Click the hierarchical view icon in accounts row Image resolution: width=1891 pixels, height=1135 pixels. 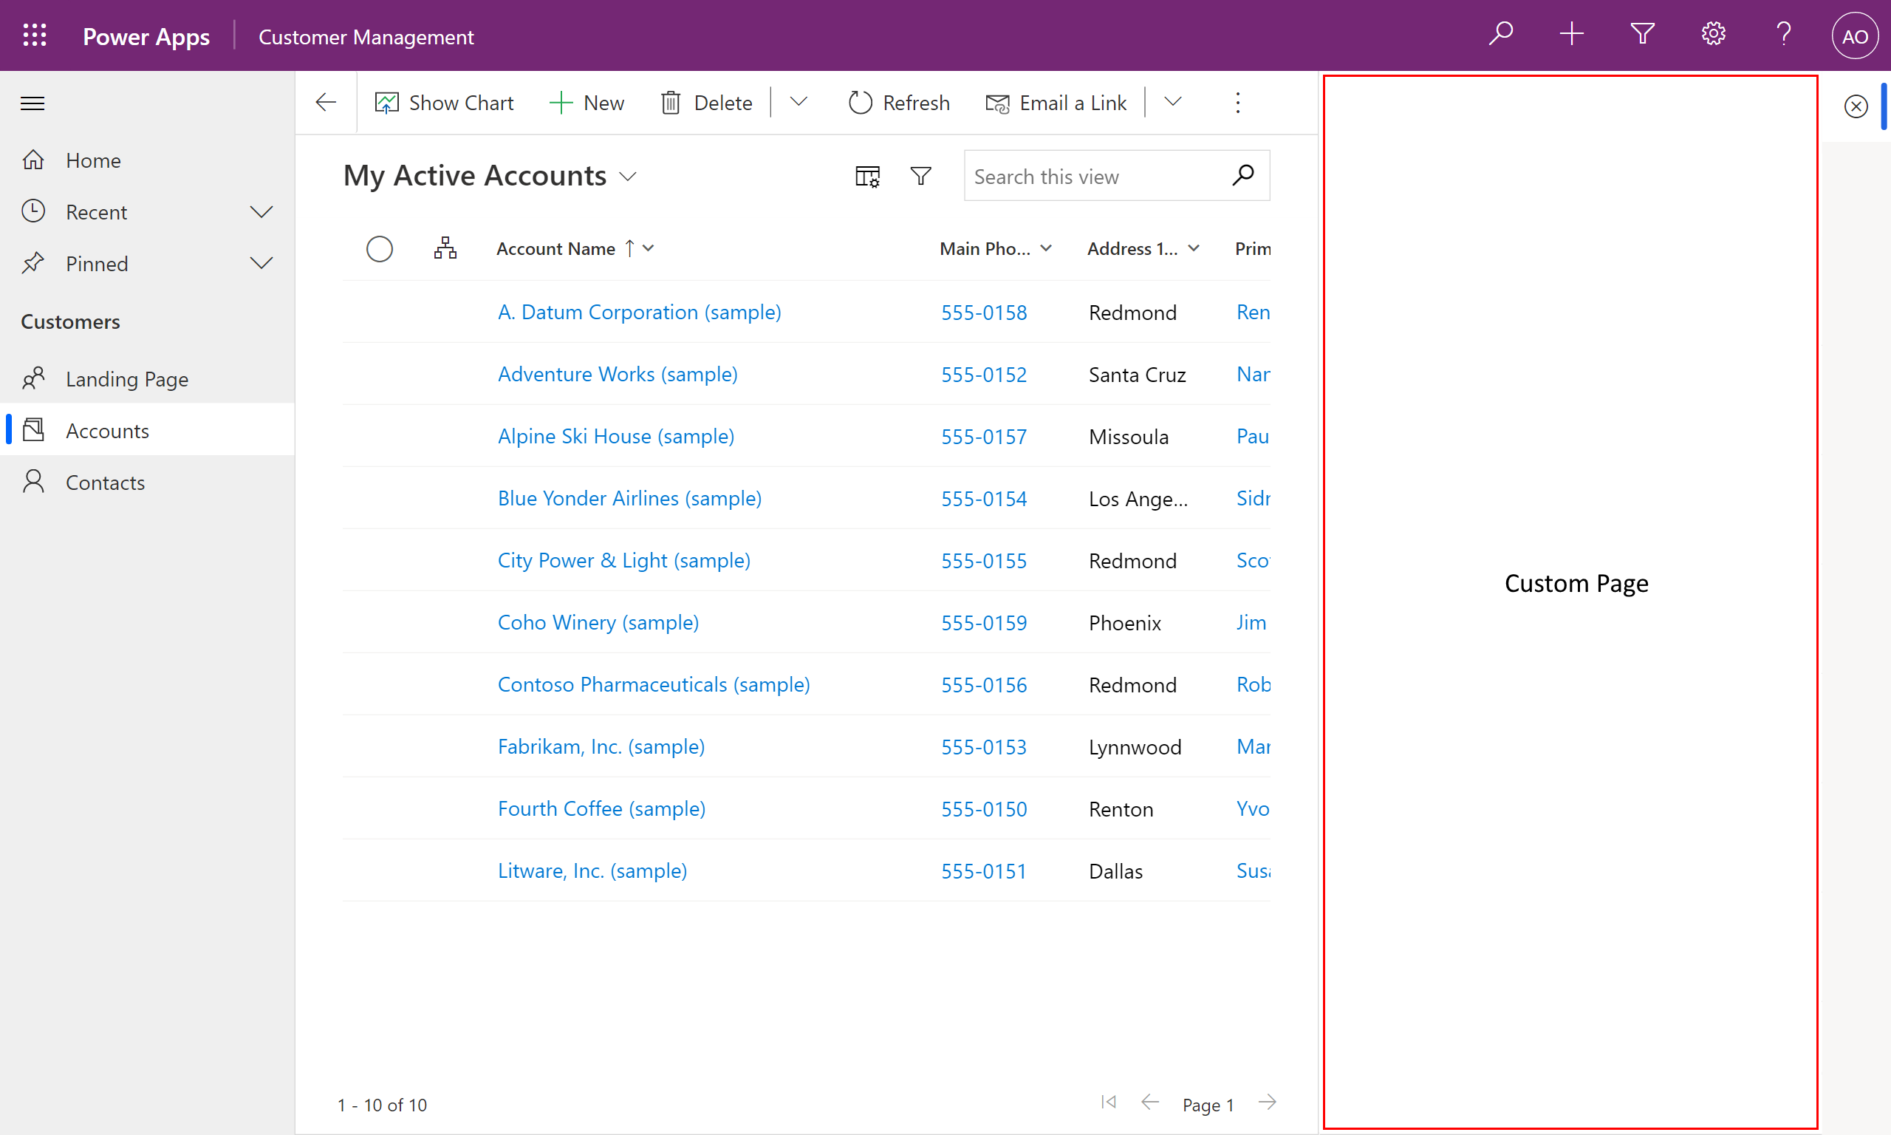445,248
